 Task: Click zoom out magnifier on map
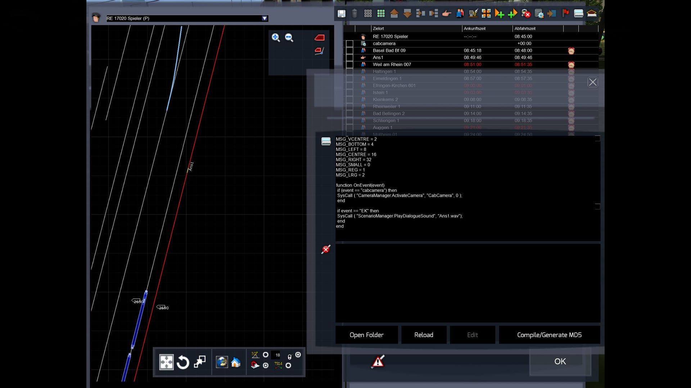point(289,37)
